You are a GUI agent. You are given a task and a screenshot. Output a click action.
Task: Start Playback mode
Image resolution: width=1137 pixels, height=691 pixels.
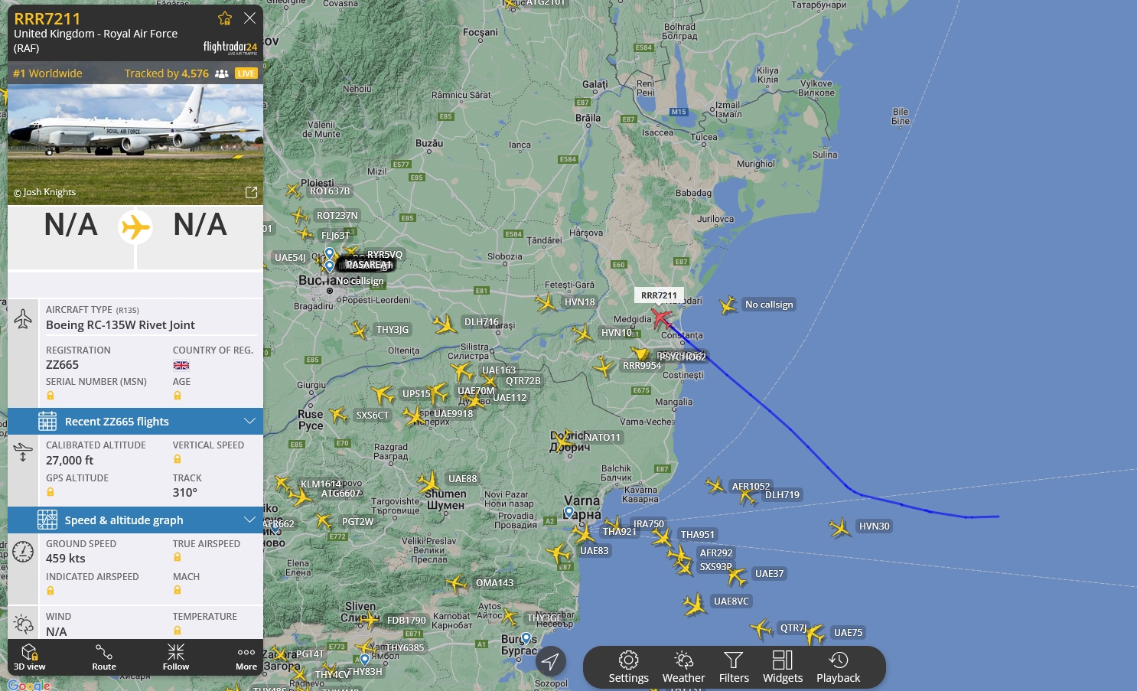point(838,667)
